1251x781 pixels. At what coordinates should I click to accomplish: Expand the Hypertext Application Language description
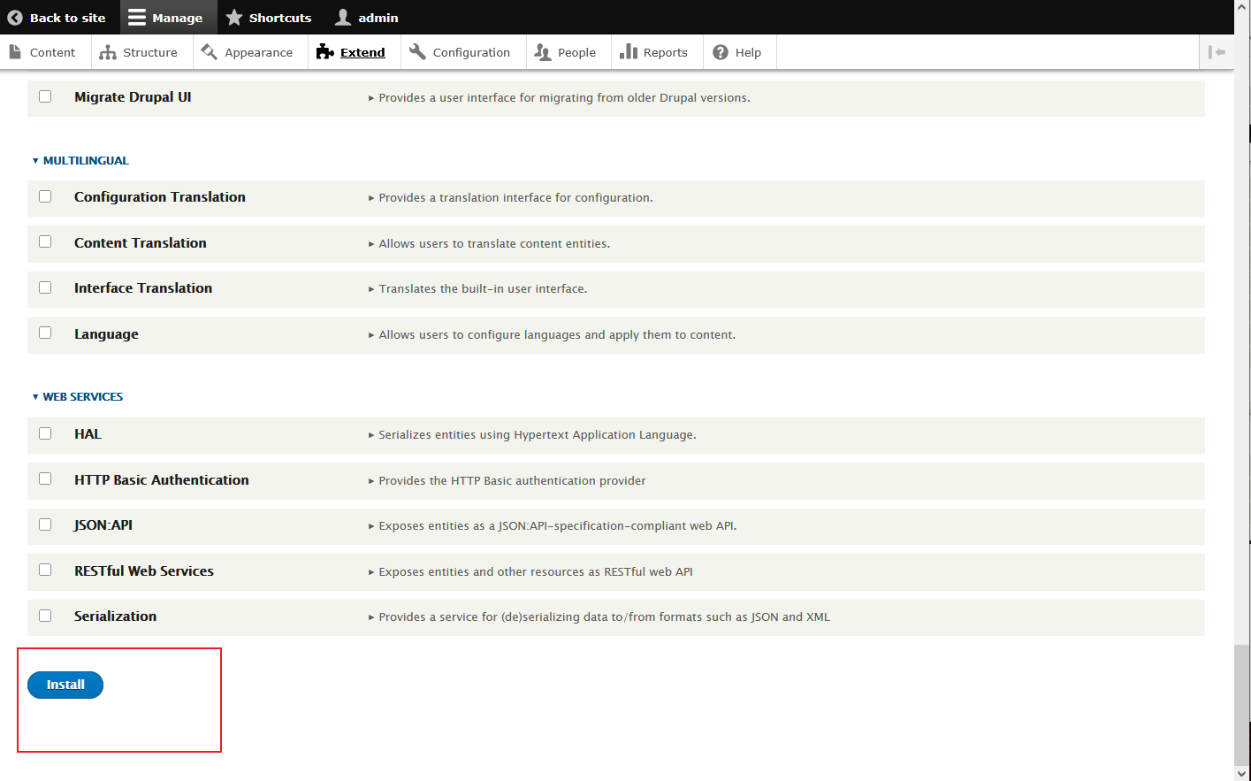point(532,435)
